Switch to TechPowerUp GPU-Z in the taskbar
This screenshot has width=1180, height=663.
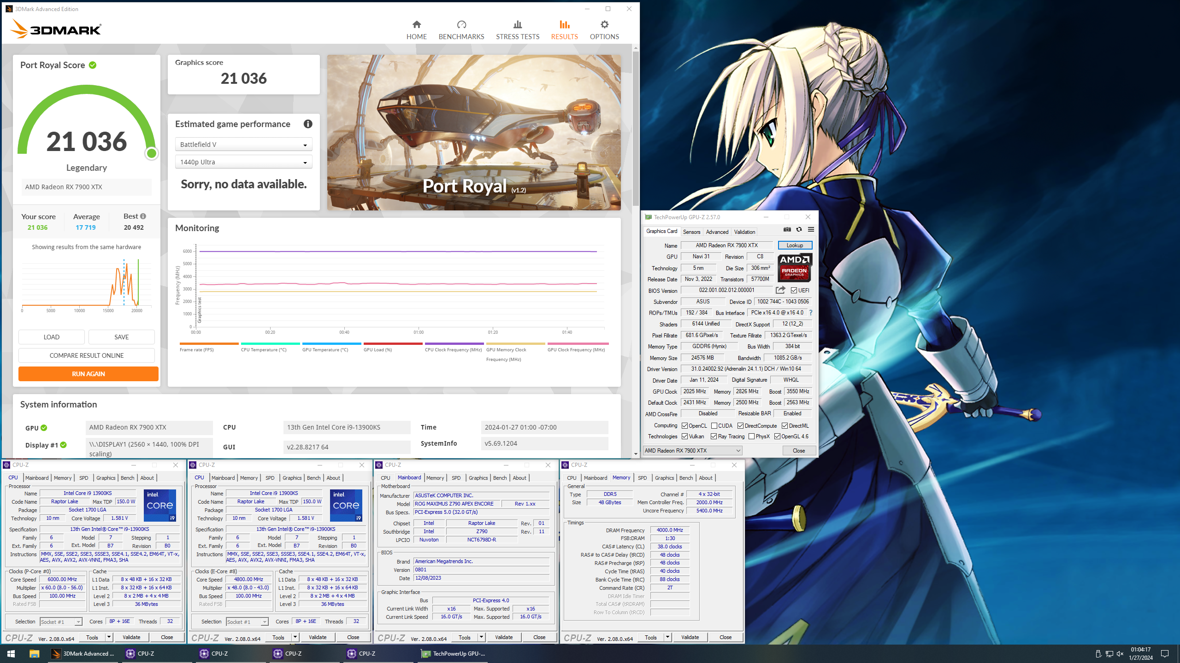pos(454,653)
